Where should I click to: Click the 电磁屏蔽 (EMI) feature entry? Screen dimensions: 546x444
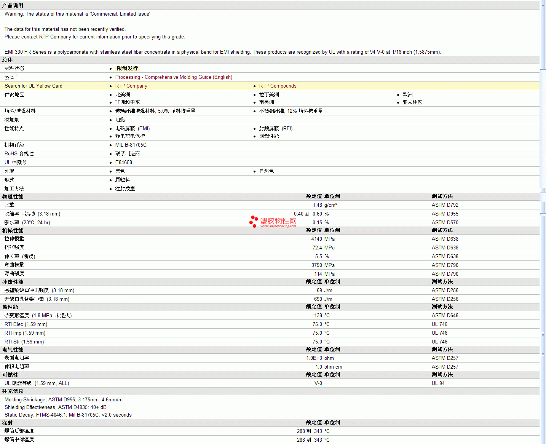tap(133, 128)
